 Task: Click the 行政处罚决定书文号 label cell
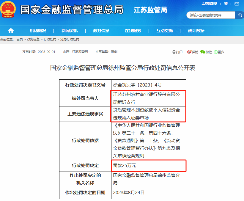click(85, 85)
